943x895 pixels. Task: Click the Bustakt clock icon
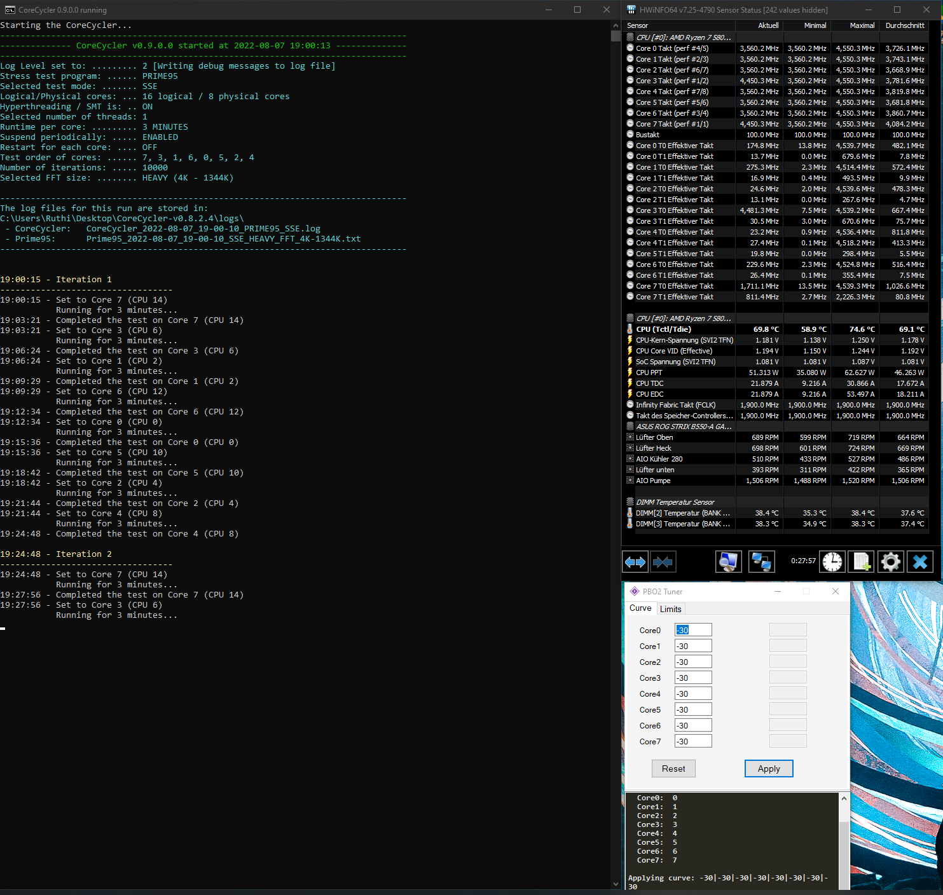click(x=630, y=135)
